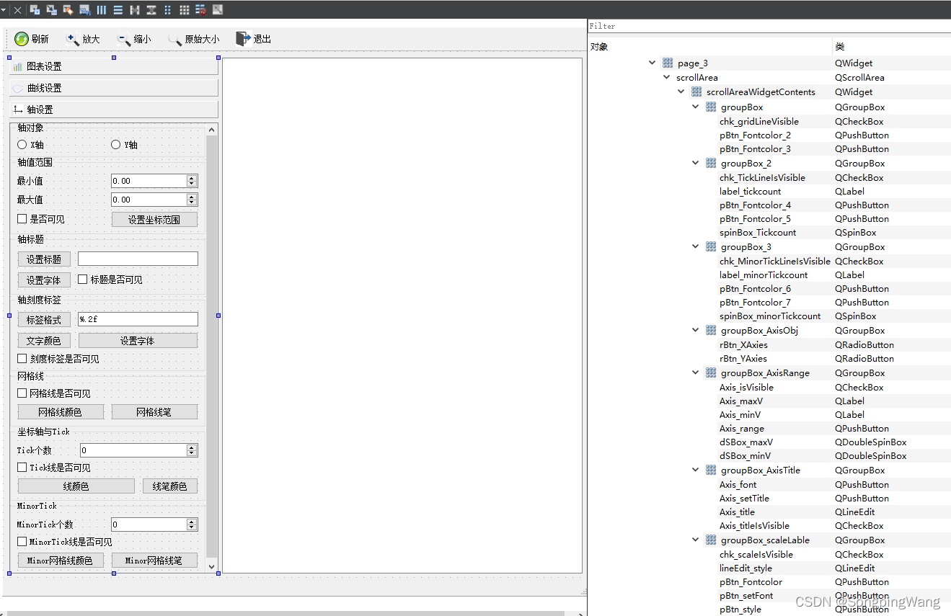951x616 pixels.
Task: Click the Adjust Size icon
Action: point(217,10)
